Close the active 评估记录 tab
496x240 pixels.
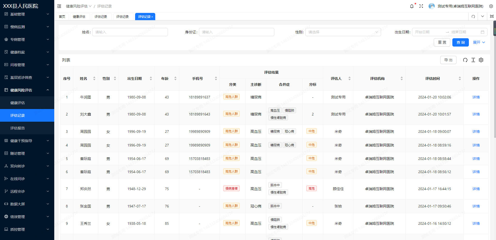click(152, 17)
